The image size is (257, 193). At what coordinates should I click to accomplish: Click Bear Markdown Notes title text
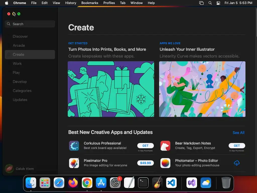coord(193,143)
